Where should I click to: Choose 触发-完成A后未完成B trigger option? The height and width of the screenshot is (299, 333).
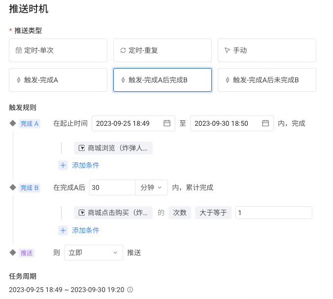tap(267, 80)
